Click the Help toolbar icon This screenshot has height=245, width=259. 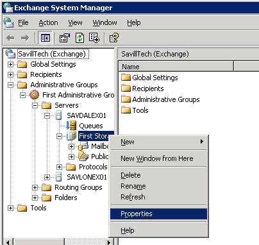tap(113, 38)
